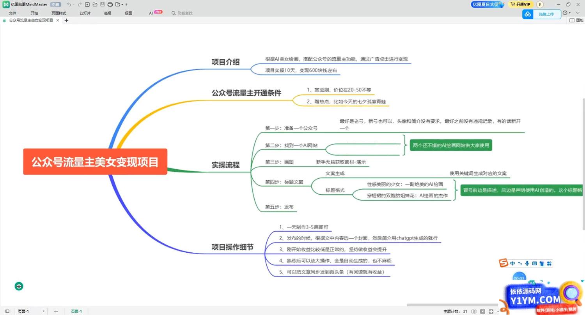Viewport: 585px width, 315px height.
Task: Click the 免费 badge beside the MindMaster title
Action: coord(55,5)
